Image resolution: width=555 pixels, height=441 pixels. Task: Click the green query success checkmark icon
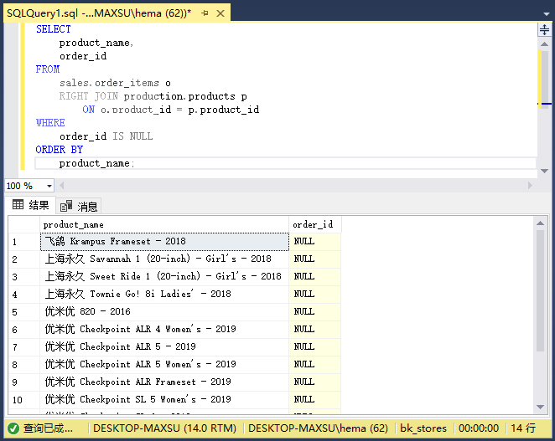[x=13, y=428]
